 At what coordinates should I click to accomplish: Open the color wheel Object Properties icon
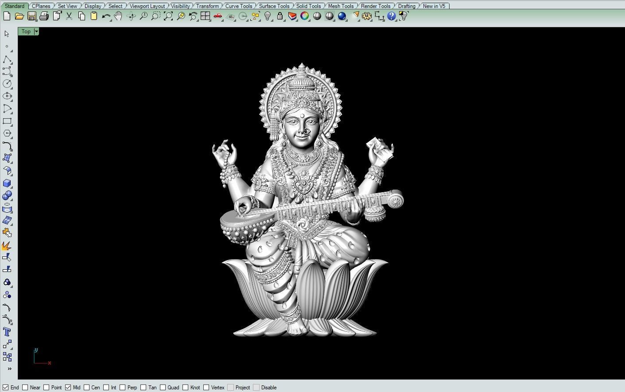(305, 16)
